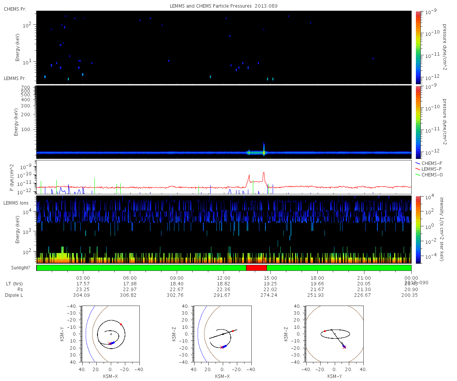457x381 pixels.
Task: Click the 18:00 time axis label
Action: coord(317,278)
